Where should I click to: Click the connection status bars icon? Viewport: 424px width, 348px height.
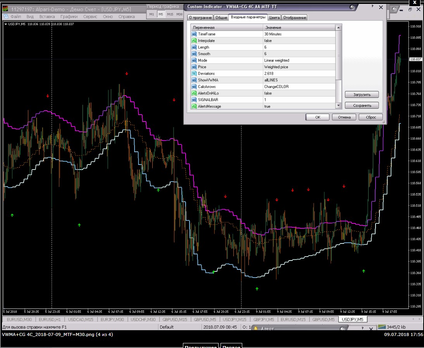[382, 327]
